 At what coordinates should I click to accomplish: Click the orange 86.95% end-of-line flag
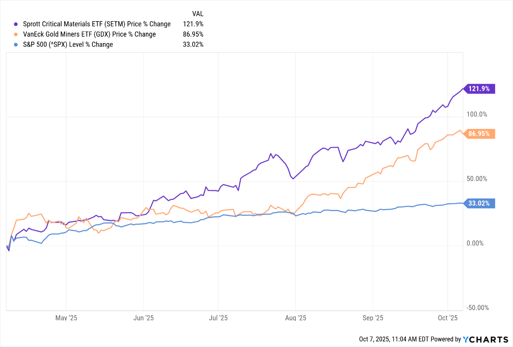[x=479, y=134]
